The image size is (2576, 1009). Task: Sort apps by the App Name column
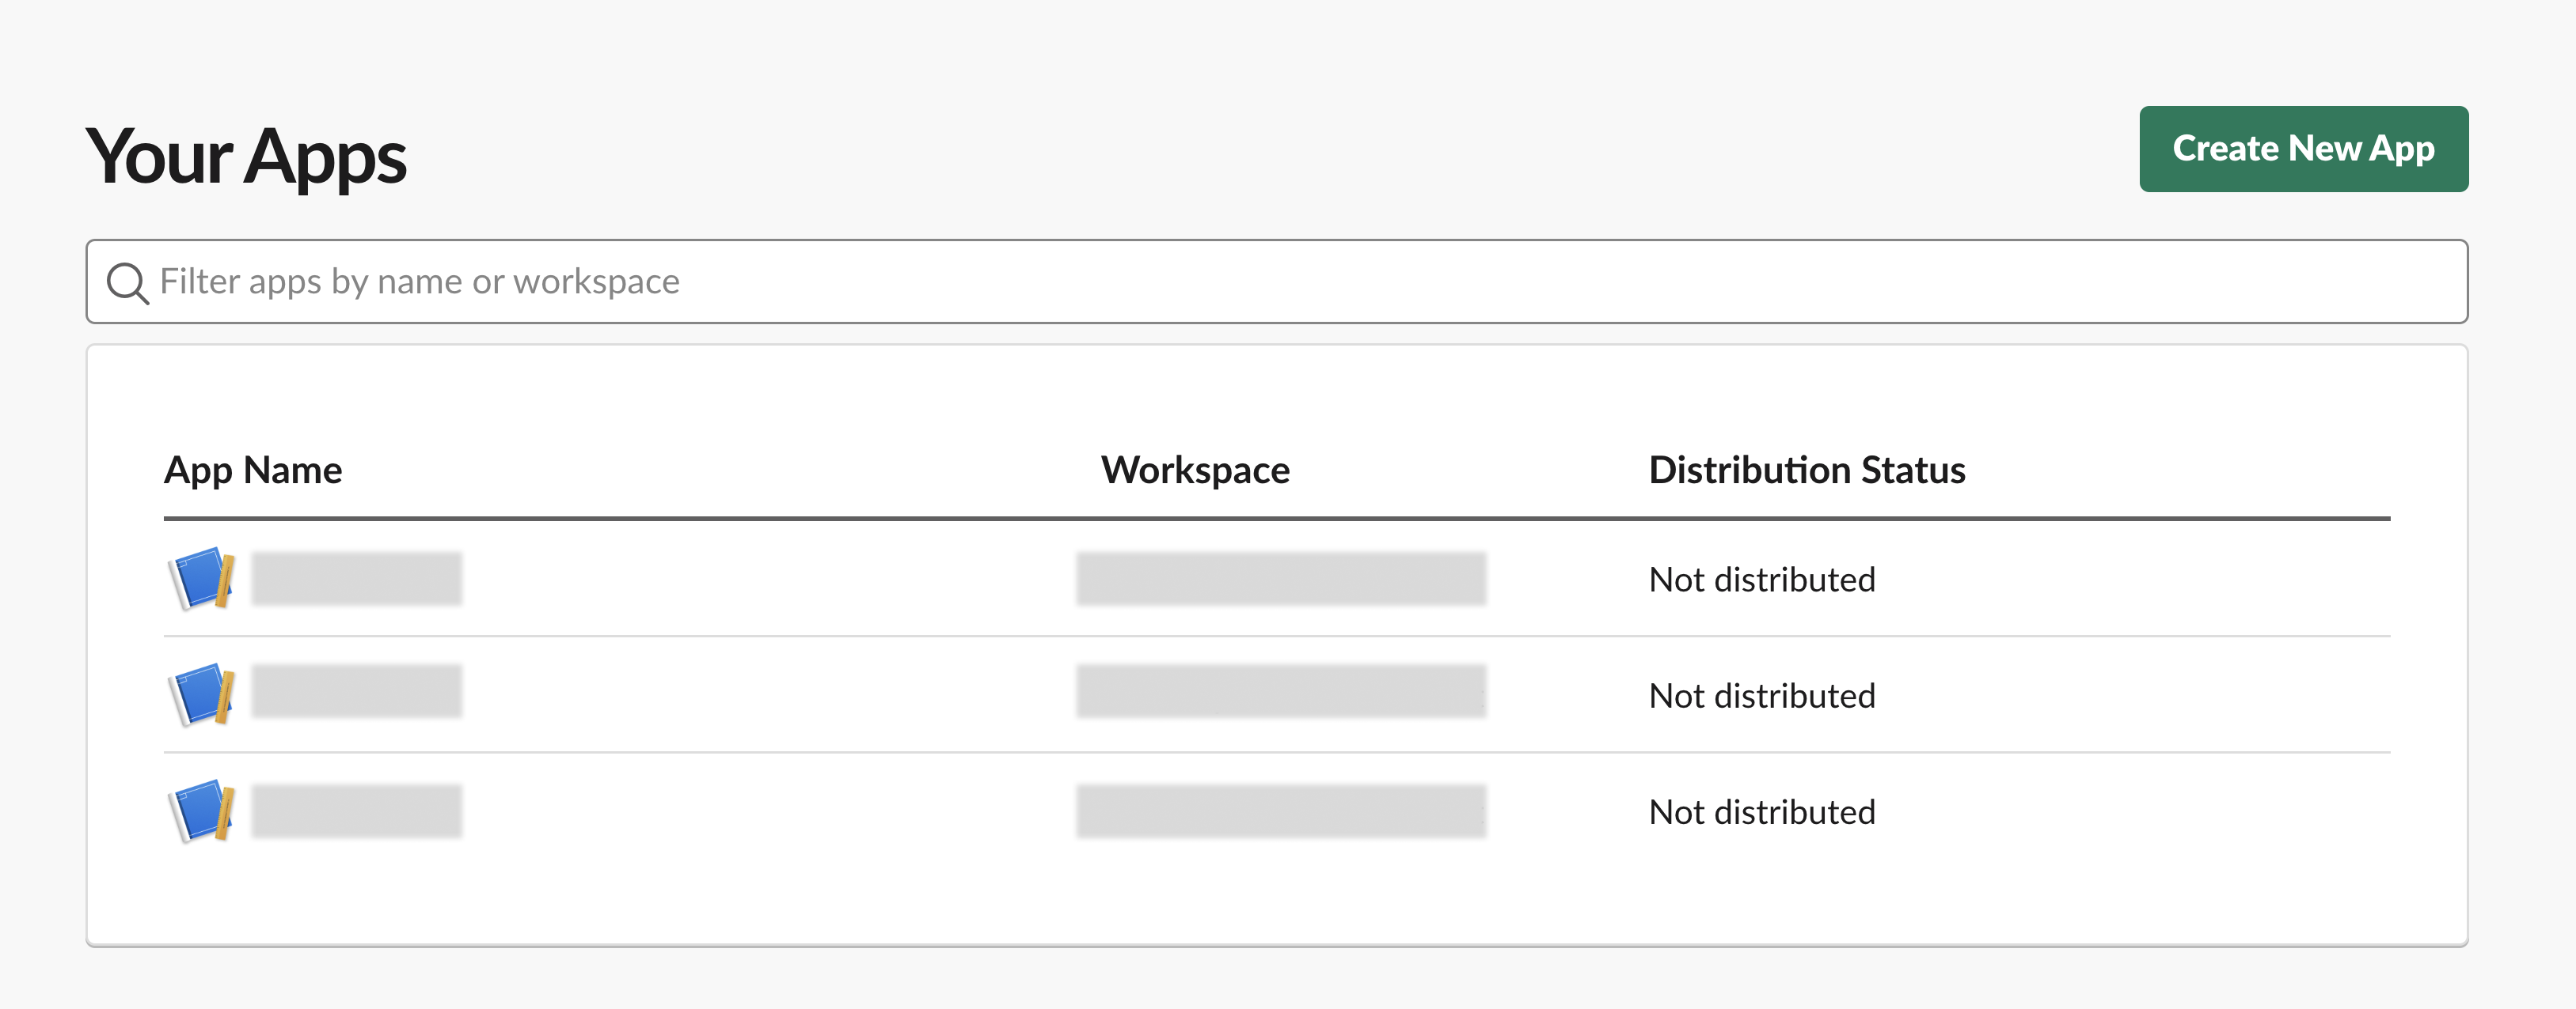pyautogui.click(x=253, y=470)
